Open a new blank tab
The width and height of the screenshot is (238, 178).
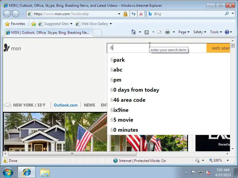pyautogui.click(x=97, y=33)
